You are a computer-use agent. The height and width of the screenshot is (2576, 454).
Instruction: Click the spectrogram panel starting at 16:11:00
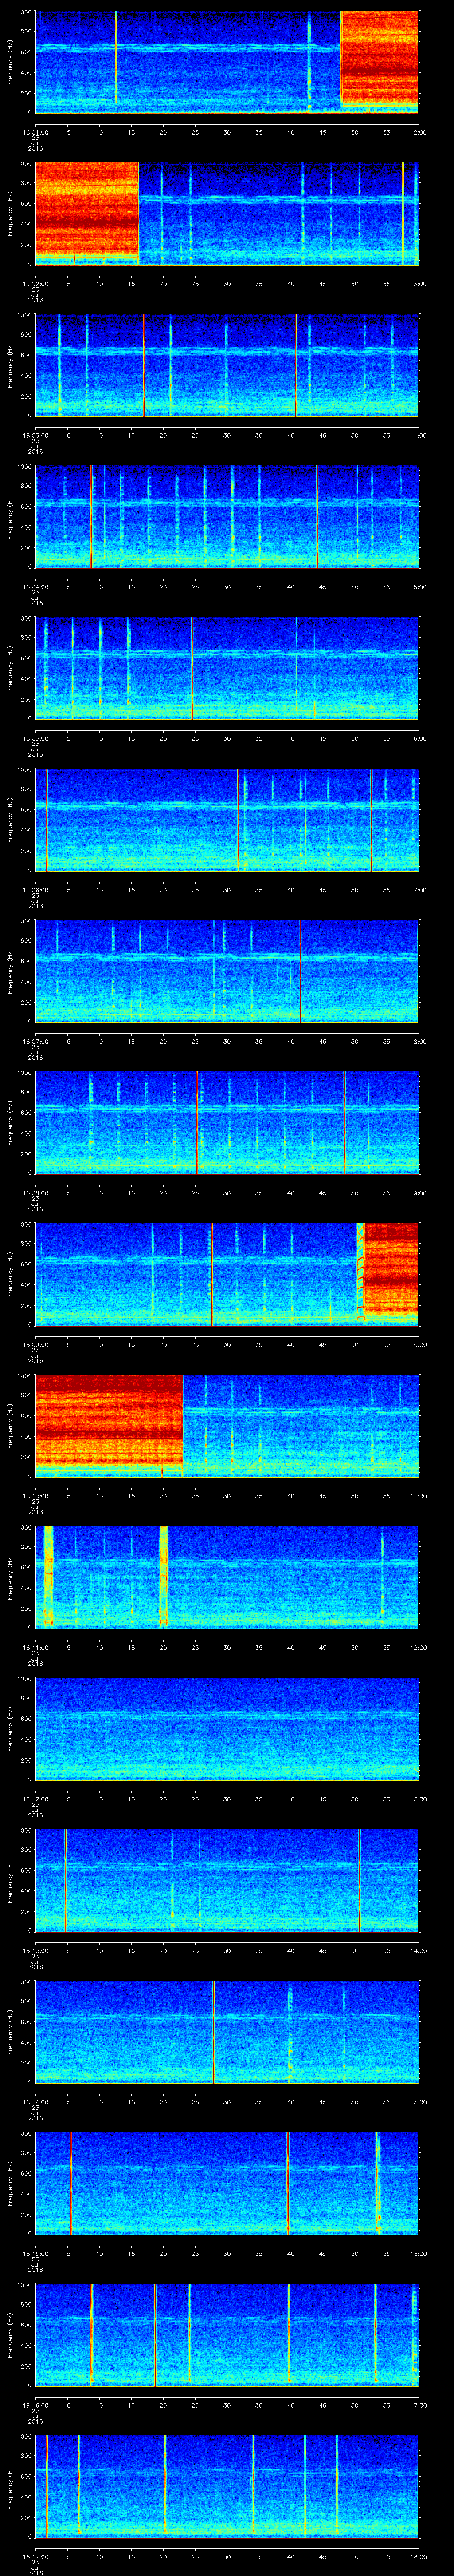point(227,1577)
